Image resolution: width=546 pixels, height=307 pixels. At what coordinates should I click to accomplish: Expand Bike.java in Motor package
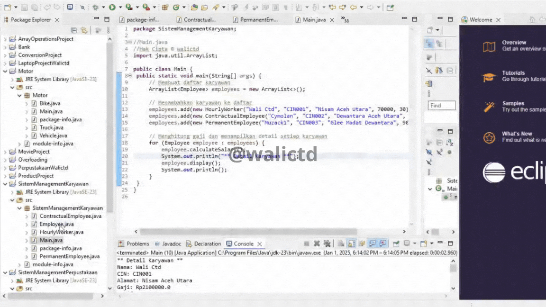coord(27,103)
